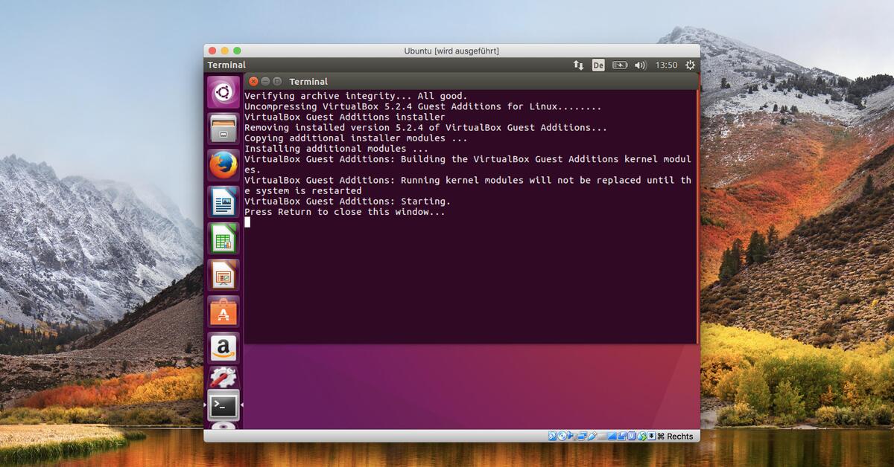Click inside the terminal output area
Viewport: 894px width, 467px height.
(469, 283)
